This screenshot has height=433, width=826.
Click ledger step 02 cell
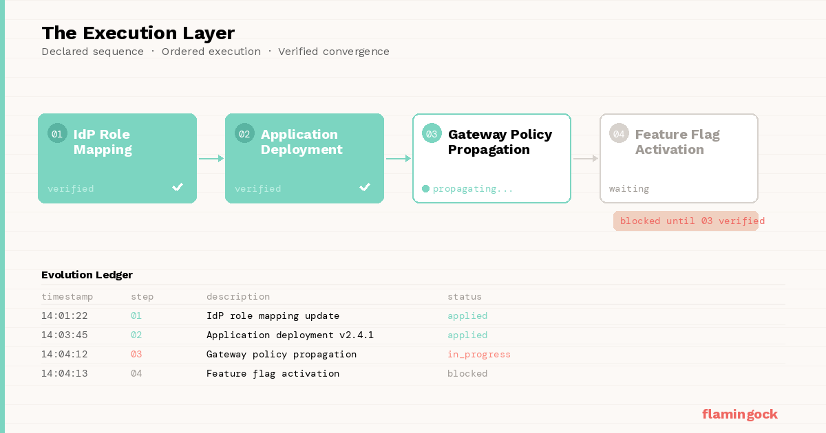[136, 335]
